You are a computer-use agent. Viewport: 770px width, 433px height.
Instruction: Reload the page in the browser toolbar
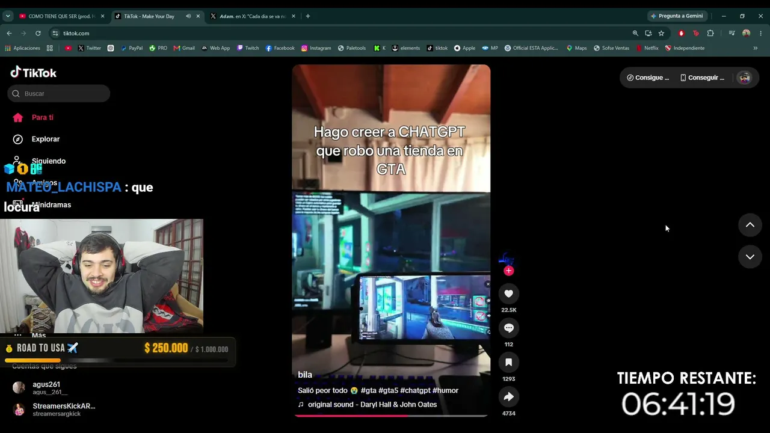pyautogui.click(x=38, y=33)
